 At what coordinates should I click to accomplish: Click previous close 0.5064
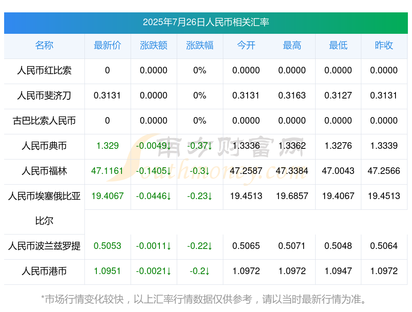click(384, 246)
